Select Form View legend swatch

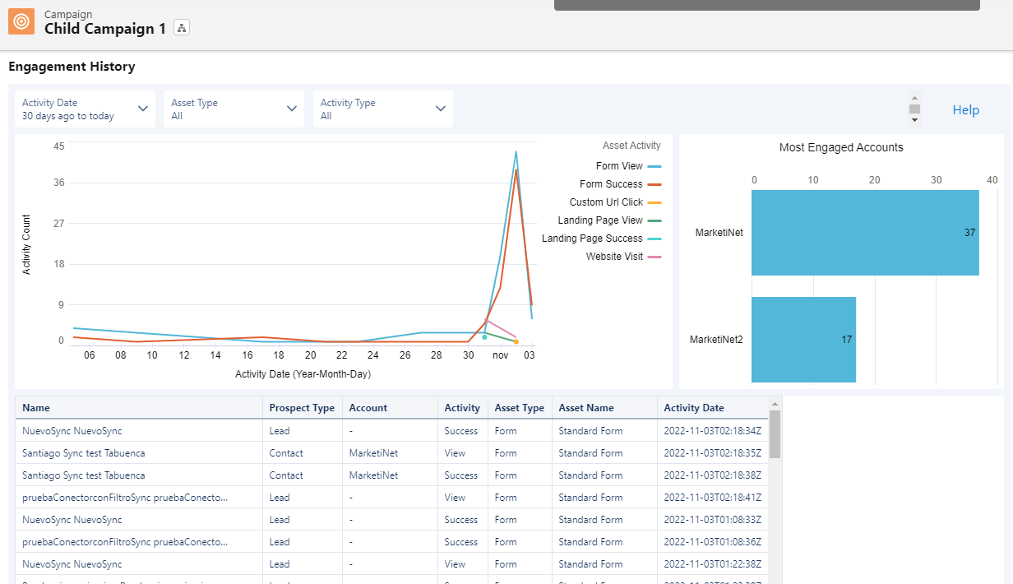pyautogui.click(x=655, y=166)
